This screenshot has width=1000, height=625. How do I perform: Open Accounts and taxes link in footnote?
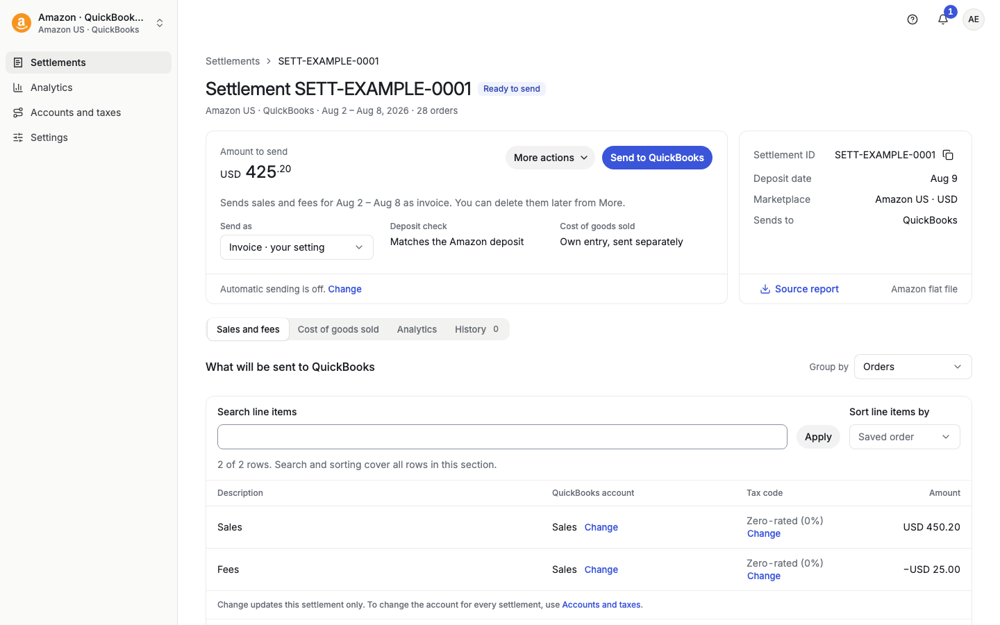(x=601, y=605)
